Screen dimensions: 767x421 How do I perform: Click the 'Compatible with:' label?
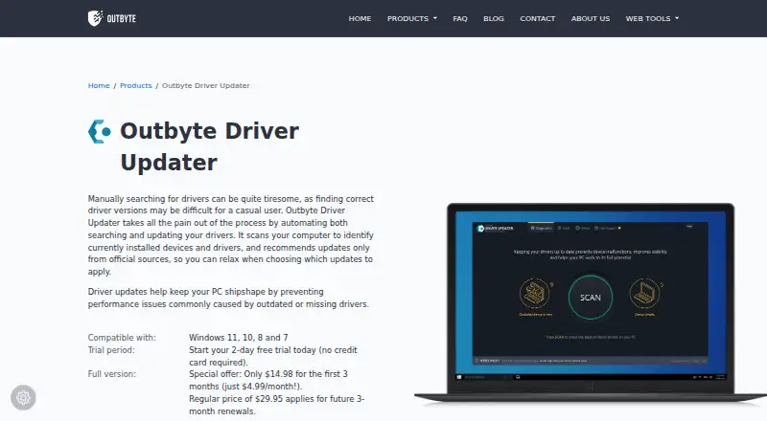click(x=122, y=338)
